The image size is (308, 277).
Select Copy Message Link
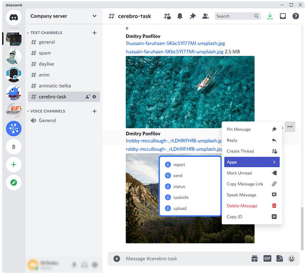[252, 184]
